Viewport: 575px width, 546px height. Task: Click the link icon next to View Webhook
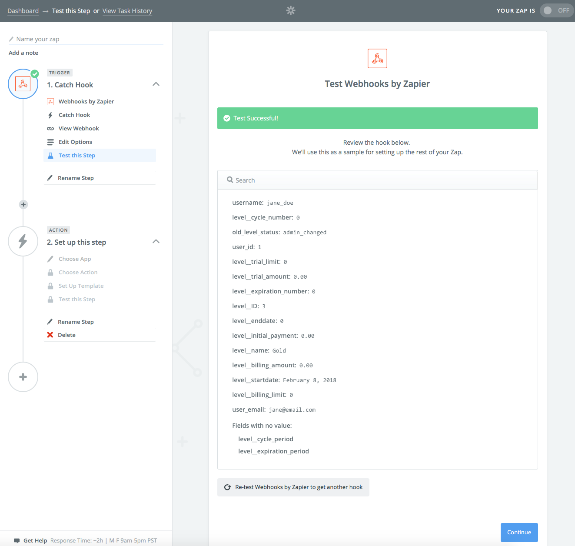[x=50, y=129]
